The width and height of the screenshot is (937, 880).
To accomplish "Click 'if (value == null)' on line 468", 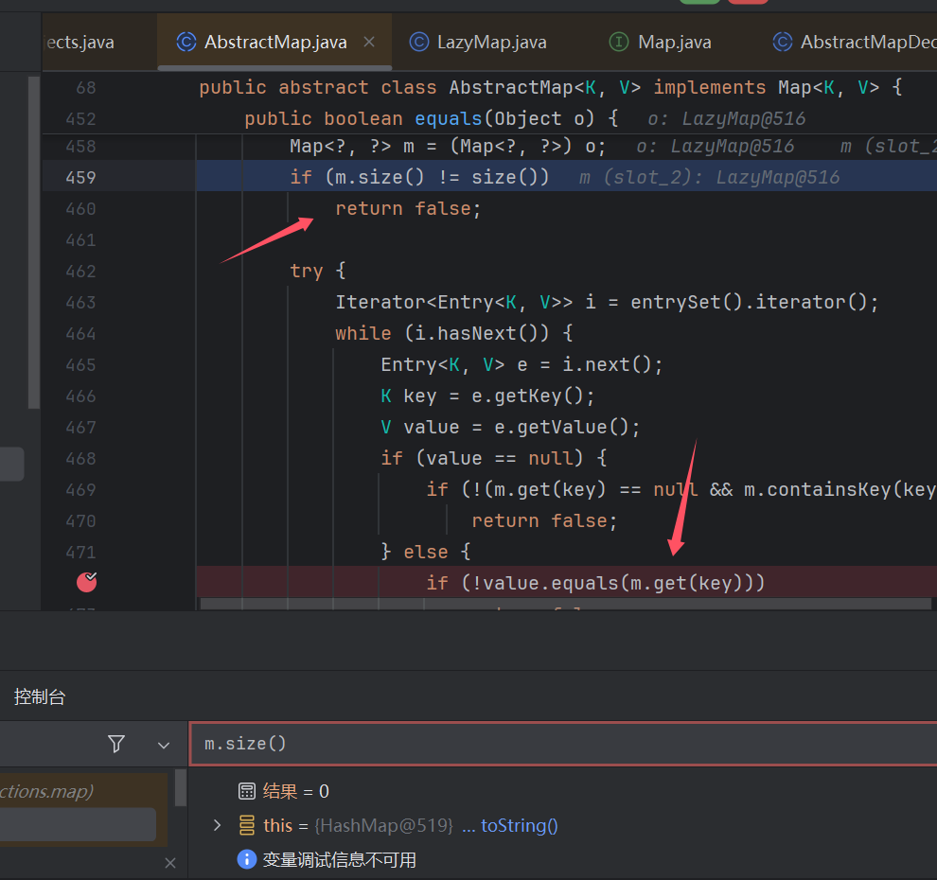I will pyautogui.click(x=483, y=458).
